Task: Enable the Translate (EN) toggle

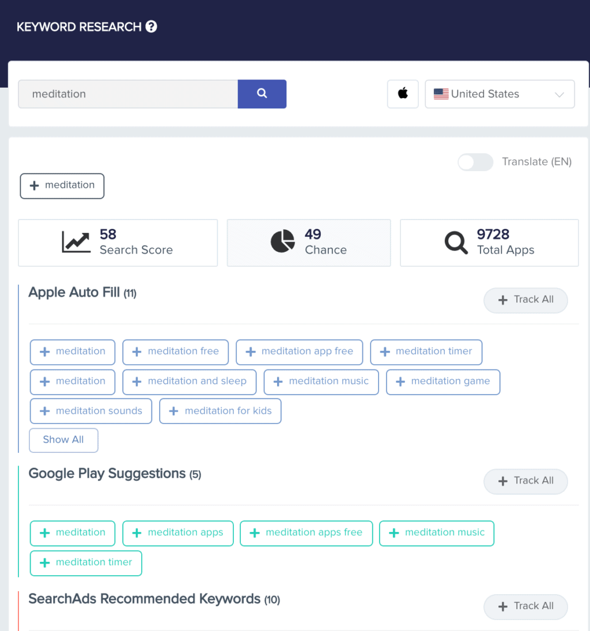Action: tap(475, 162)
